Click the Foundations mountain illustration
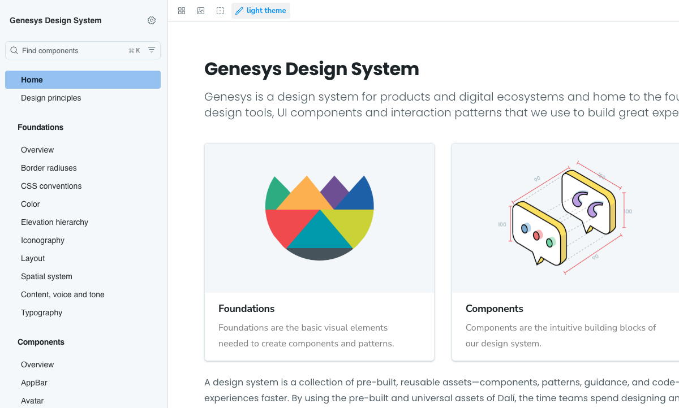This screenshot has height=408, width=679. click(x=319, y=216)
